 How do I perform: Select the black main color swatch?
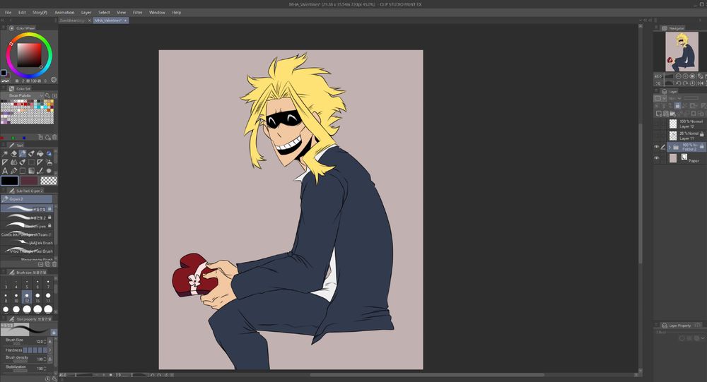(x=9, y=181)
